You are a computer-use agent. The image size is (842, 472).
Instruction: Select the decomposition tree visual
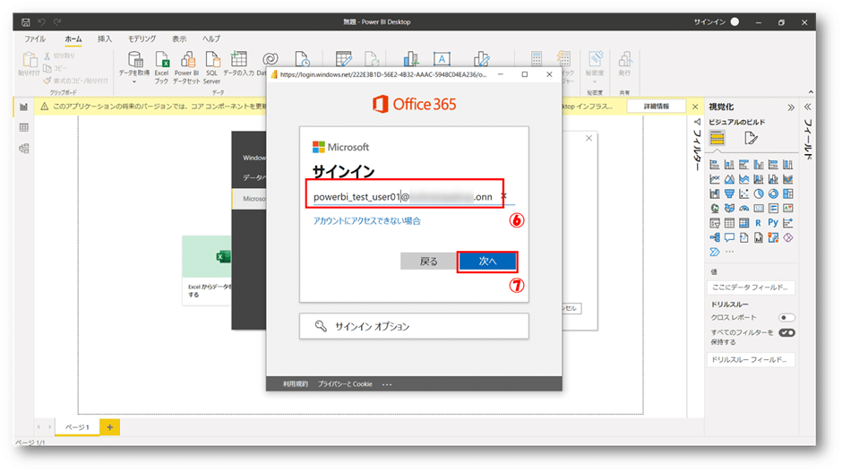(715, 236)
